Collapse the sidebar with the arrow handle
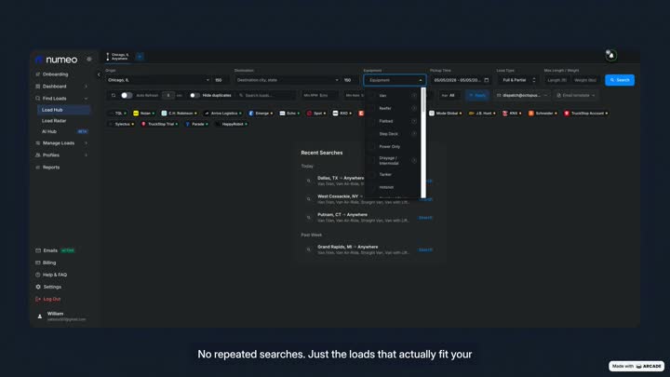 pyautogui.click(x=99, y=74)
